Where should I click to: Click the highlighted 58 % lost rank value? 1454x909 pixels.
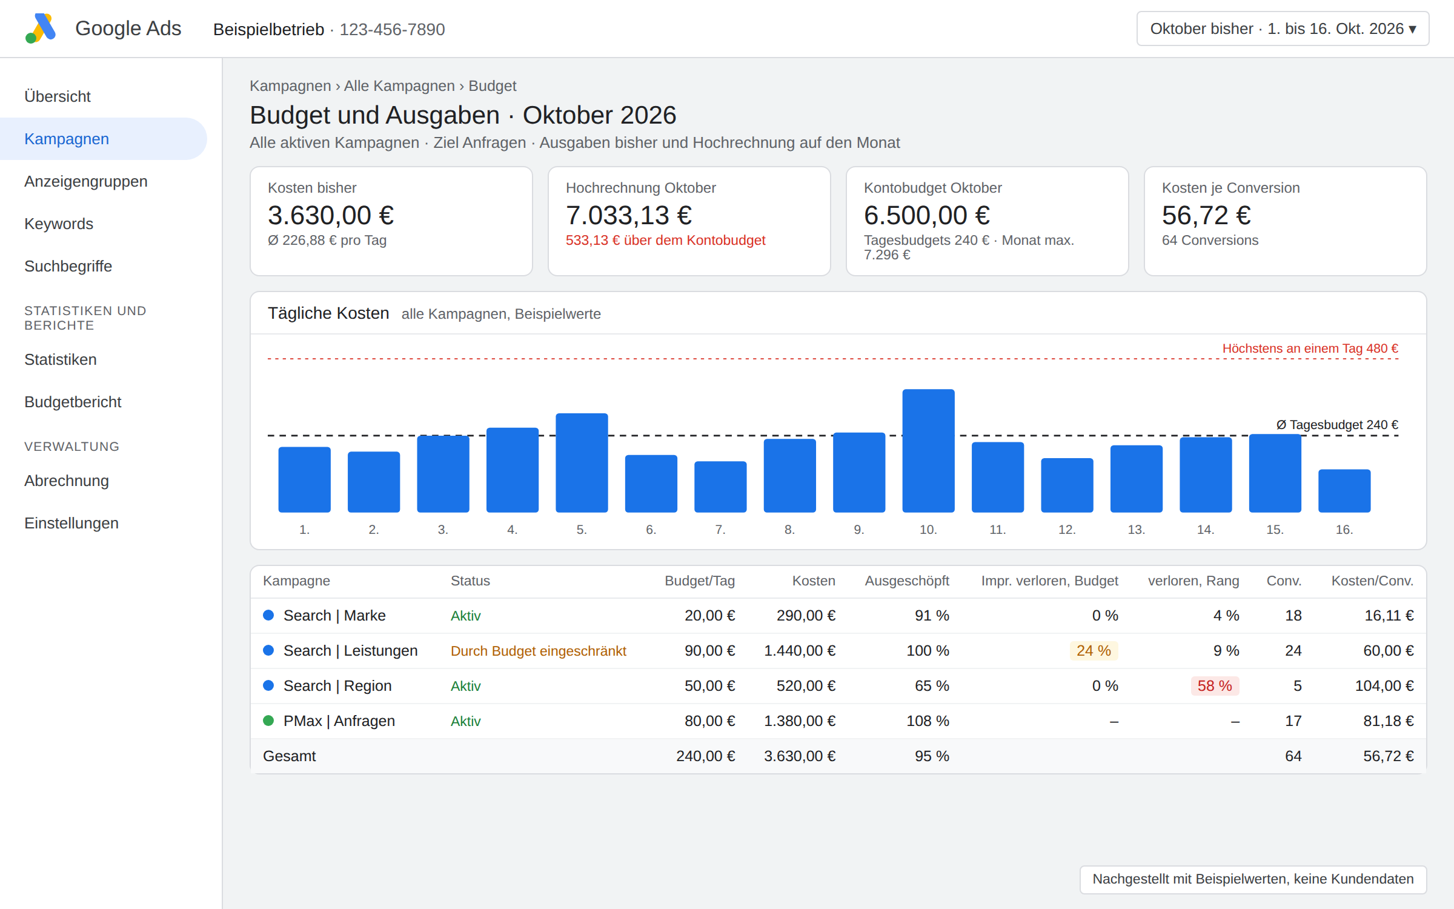tap(1215, 685)
